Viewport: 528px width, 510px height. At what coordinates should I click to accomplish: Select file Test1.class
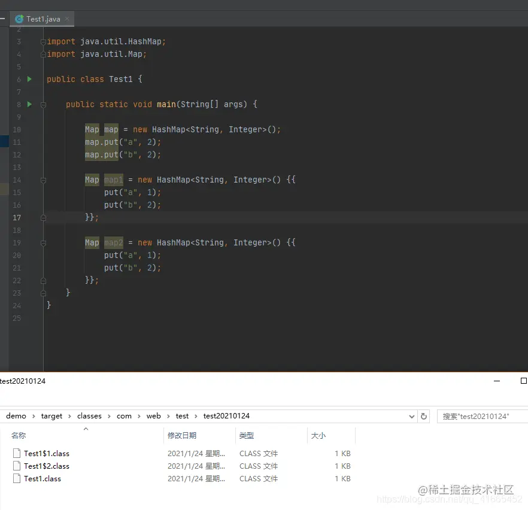tap(43, 478)
